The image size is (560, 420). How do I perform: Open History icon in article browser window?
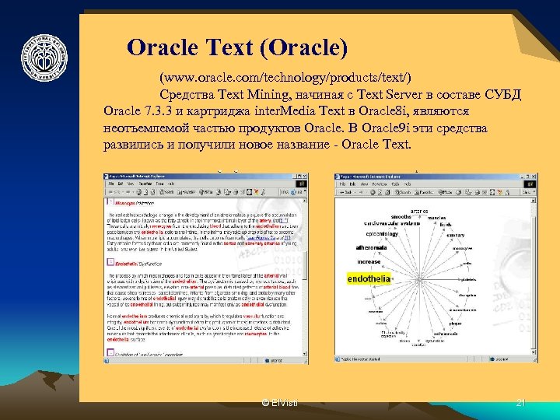pyautogui.click(x=219, y=192)
